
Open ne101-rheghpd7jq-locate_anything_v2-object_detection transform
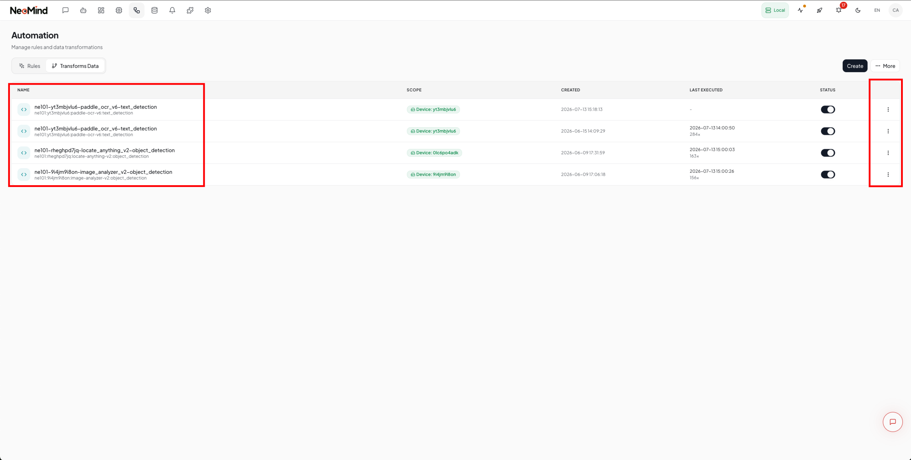105,150
